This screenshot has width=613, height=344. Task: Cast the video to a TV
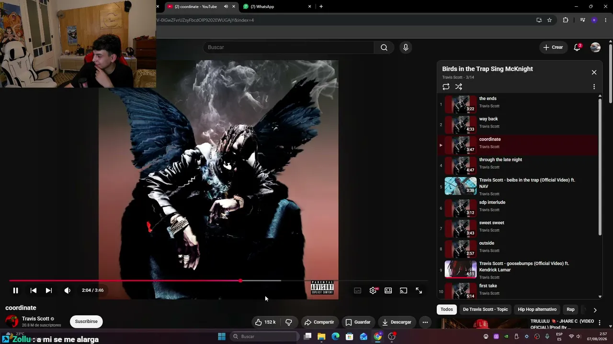[x=404, y=290]
